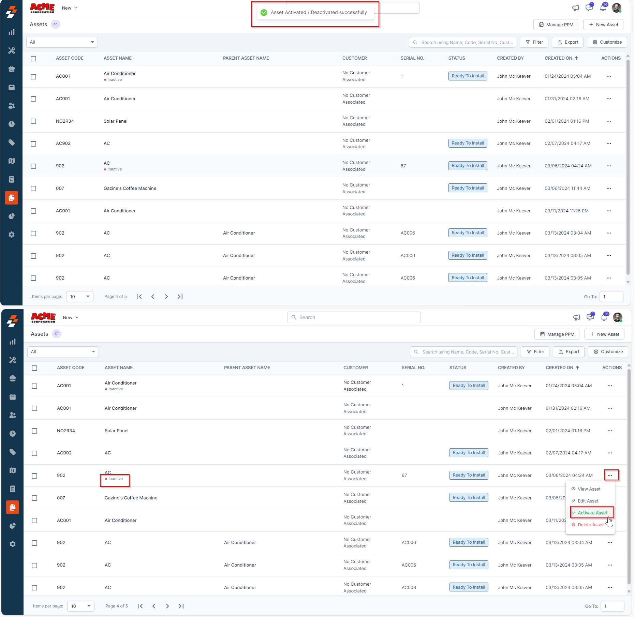634x617 pixels.
Task: Click calendar icon in upper window sidebar
Action: [x=12, y=87]
